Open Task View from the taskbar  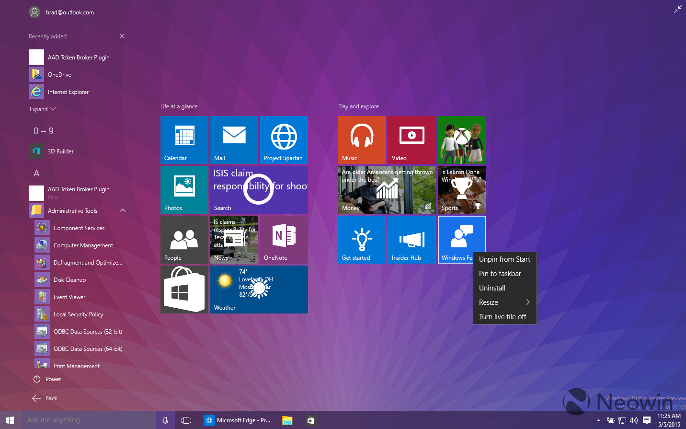(x=186, y=420)
